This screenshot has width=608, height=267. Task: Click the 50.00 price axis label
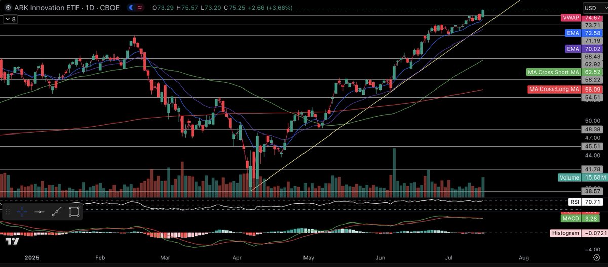[592, 121]
